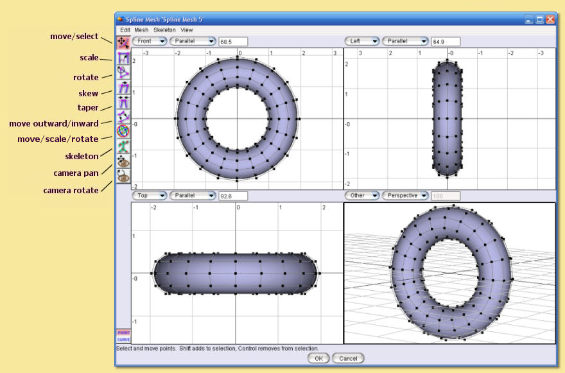
Task: Open the Top view's projection dropdown
Action: (192, 196)
